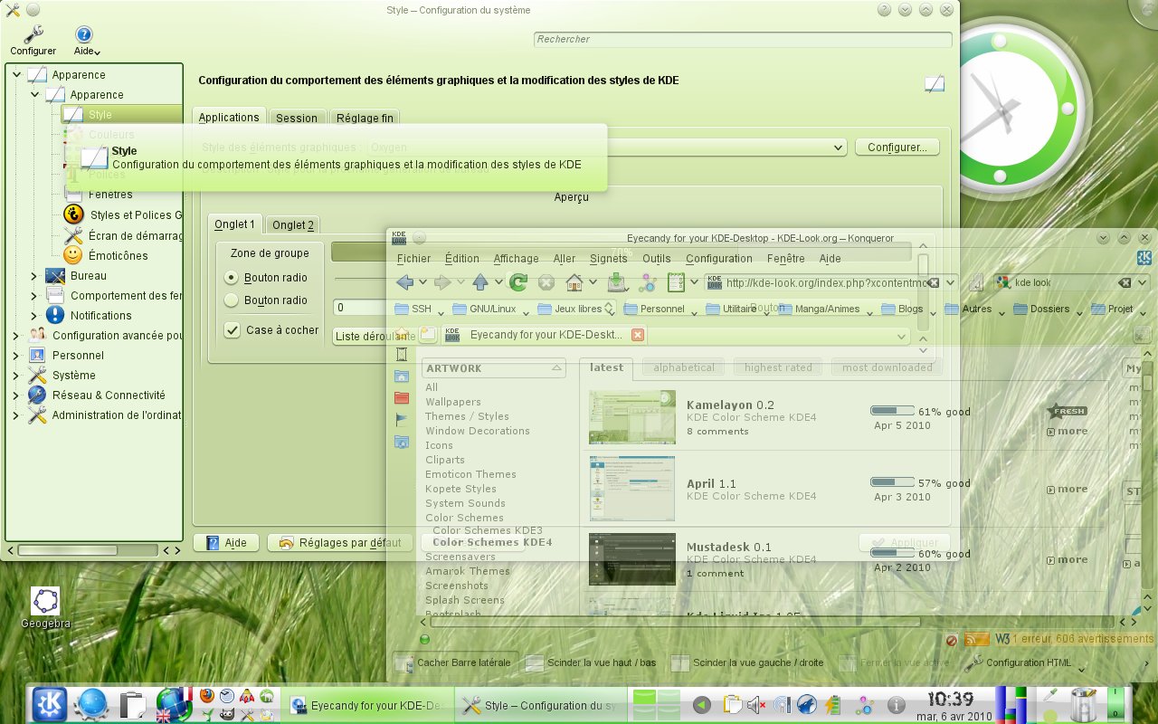Open the Trash icon in the panel
Screen dimensions: 1158x724
point(1083,704)
